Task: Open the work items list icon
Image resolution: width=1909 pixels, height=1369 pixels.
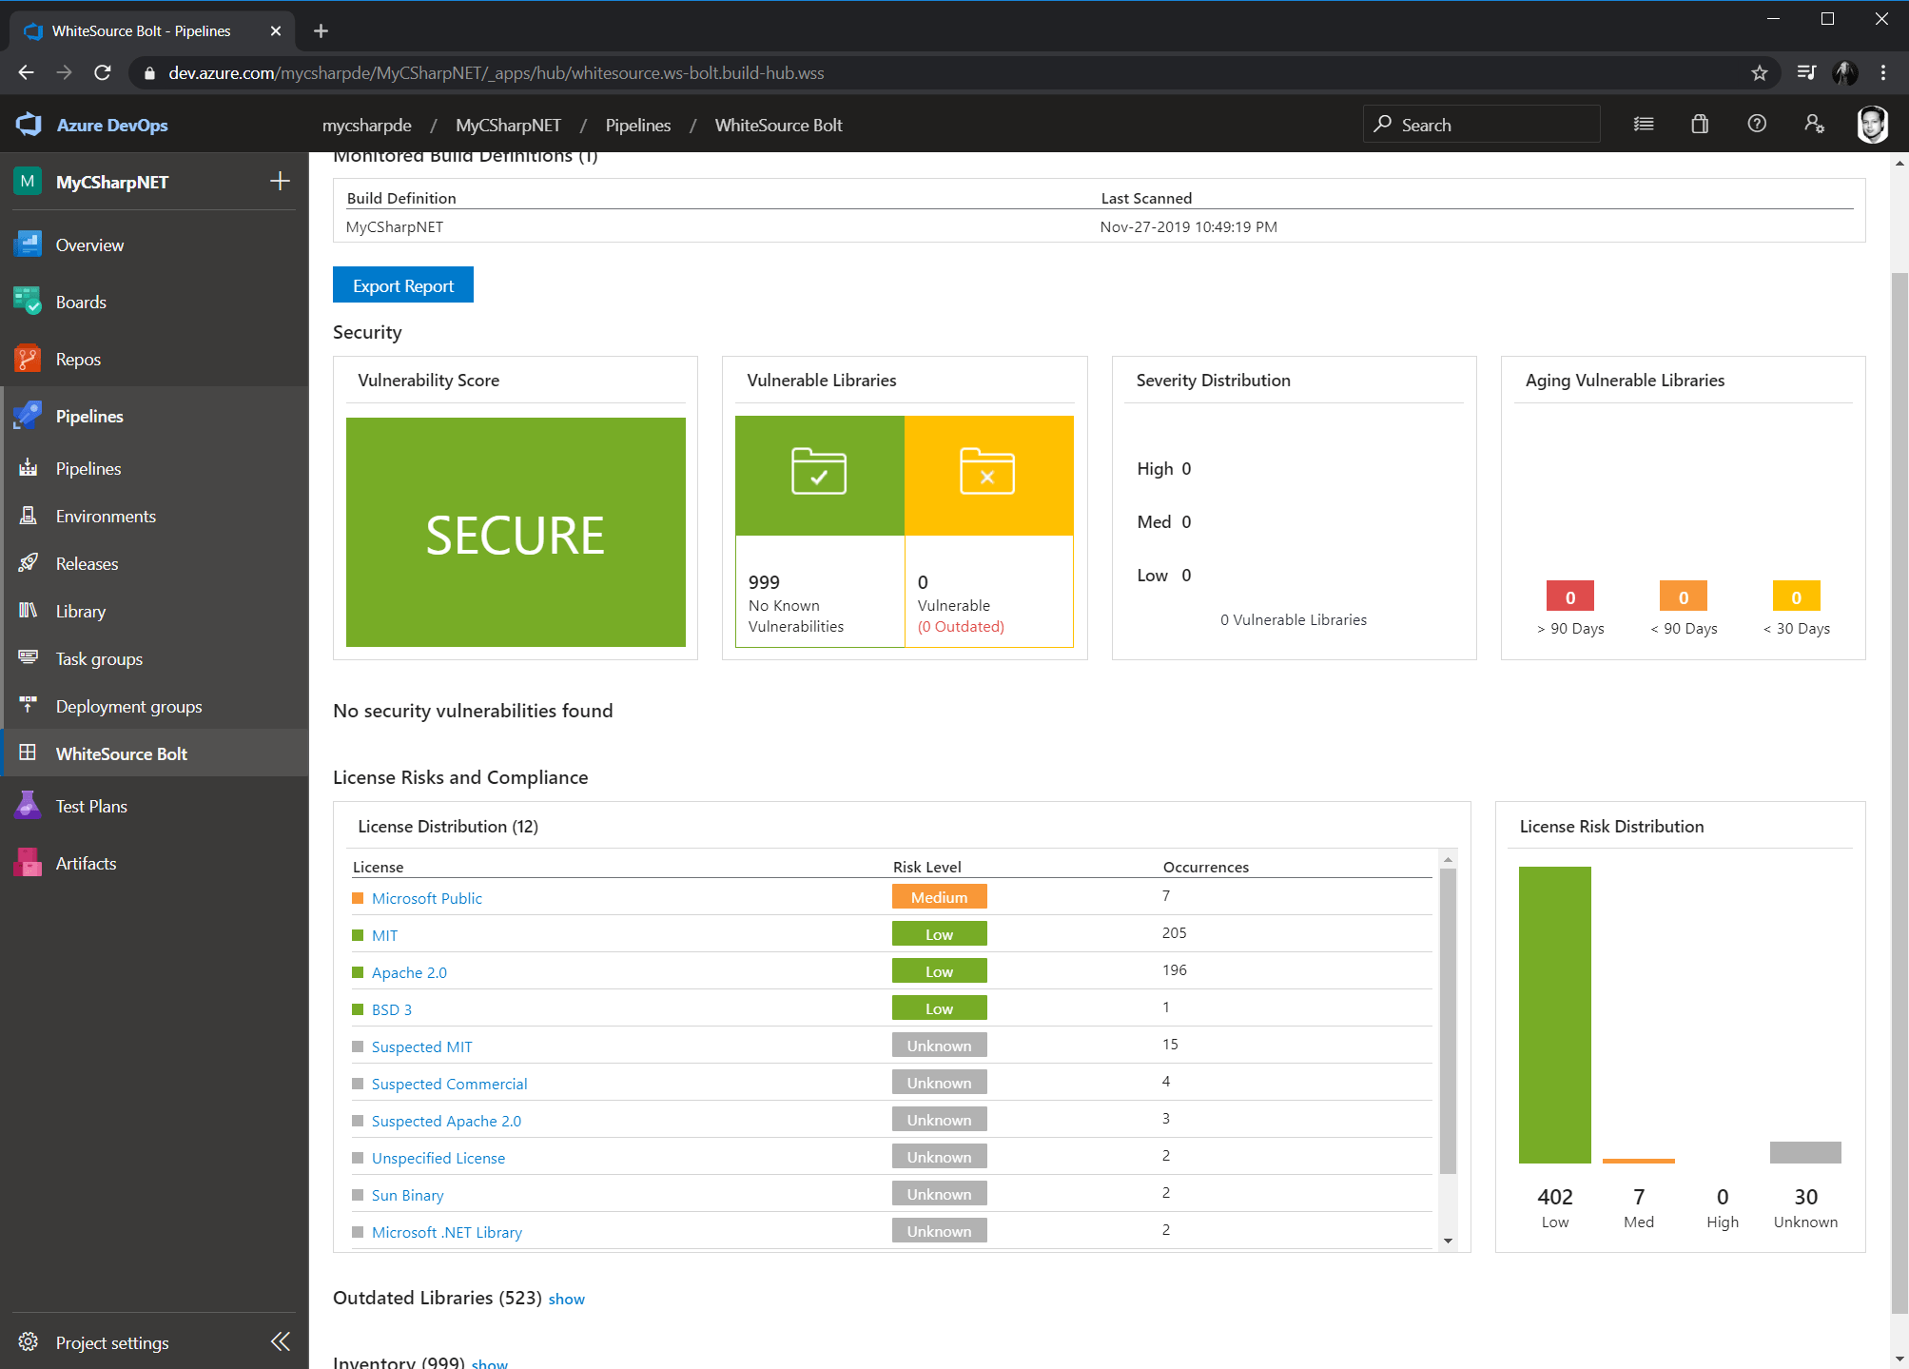Action: (x=1643, y=125)
